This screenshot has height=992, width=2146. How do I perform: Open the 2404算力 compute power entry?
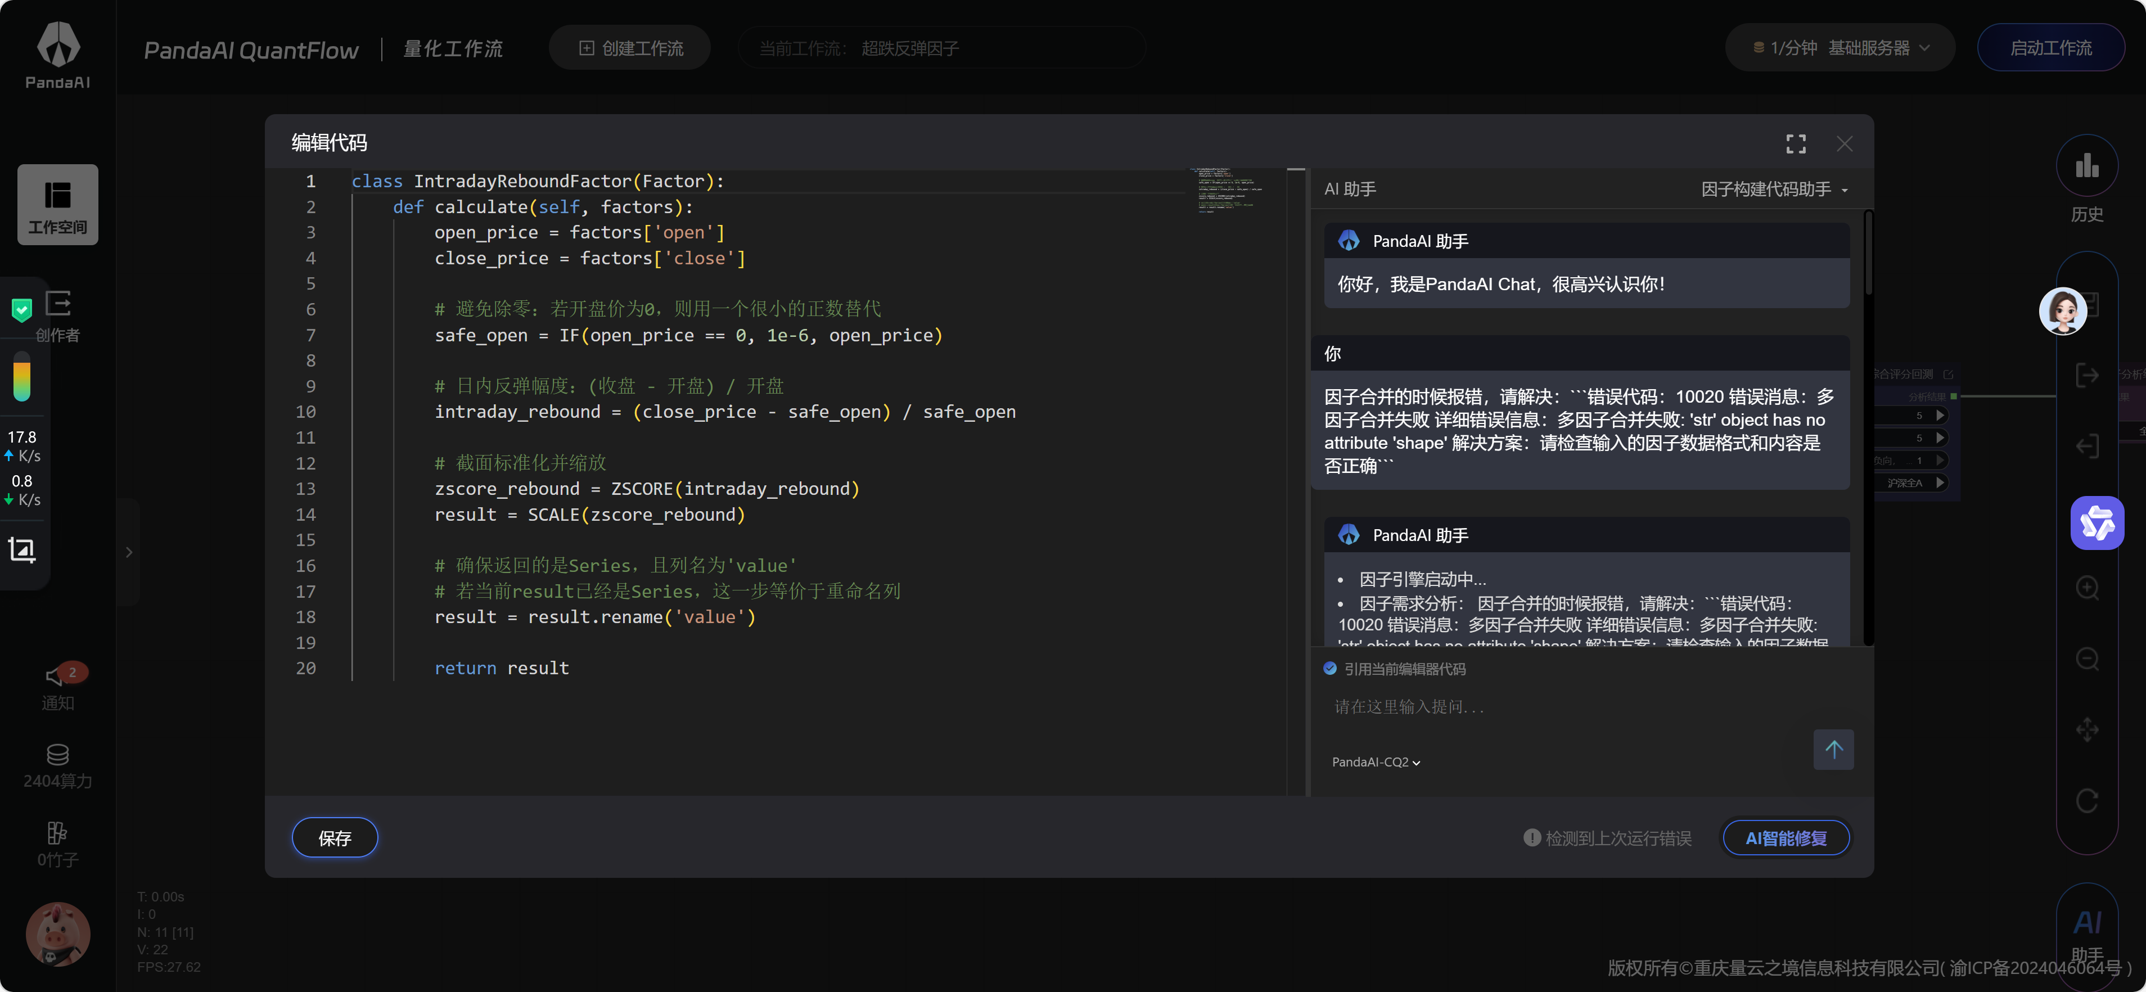click(x=57, y=766)
